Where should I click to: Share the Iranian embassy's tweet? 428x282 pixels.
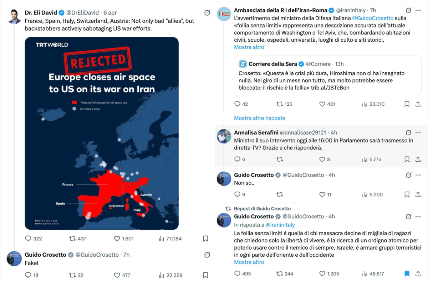pos(418,104)
